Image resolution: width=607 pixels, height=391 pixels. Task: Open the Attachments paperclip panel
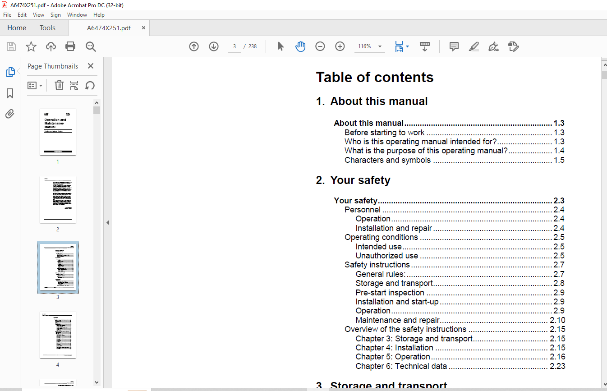(x=10, y=114)
